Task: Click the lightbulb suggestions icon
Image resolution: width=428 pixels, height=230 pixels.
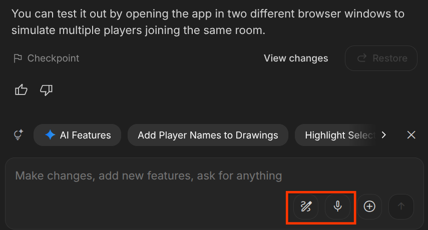Action: click(x=19, y=135)
